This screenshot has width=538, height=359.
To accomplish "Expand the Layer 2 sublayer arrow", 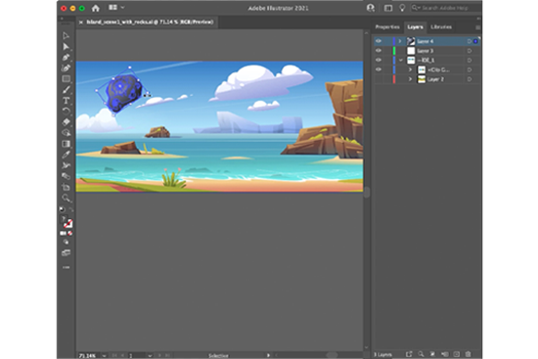I will [x=410, y=79].
